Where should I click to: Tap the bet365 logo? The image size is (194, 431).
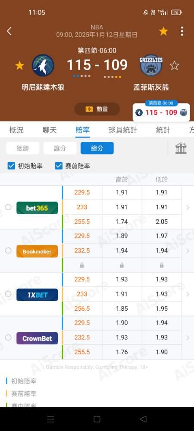coord(37,208)
